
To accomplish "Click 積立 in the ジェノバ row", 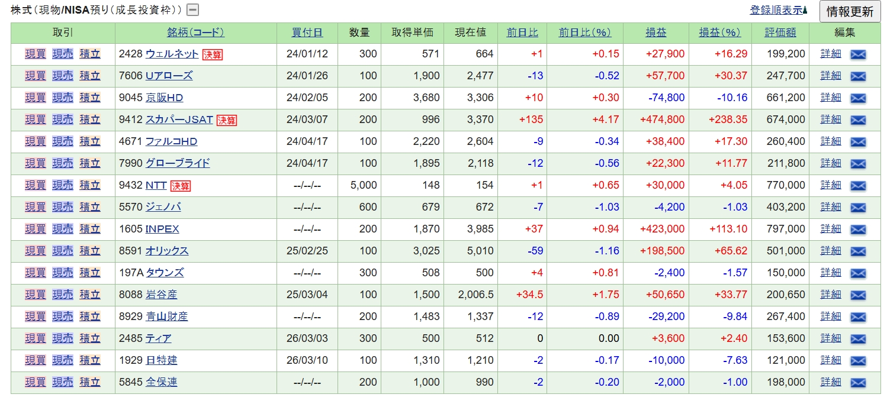I will pyautogui.click(x=89, y=207).
